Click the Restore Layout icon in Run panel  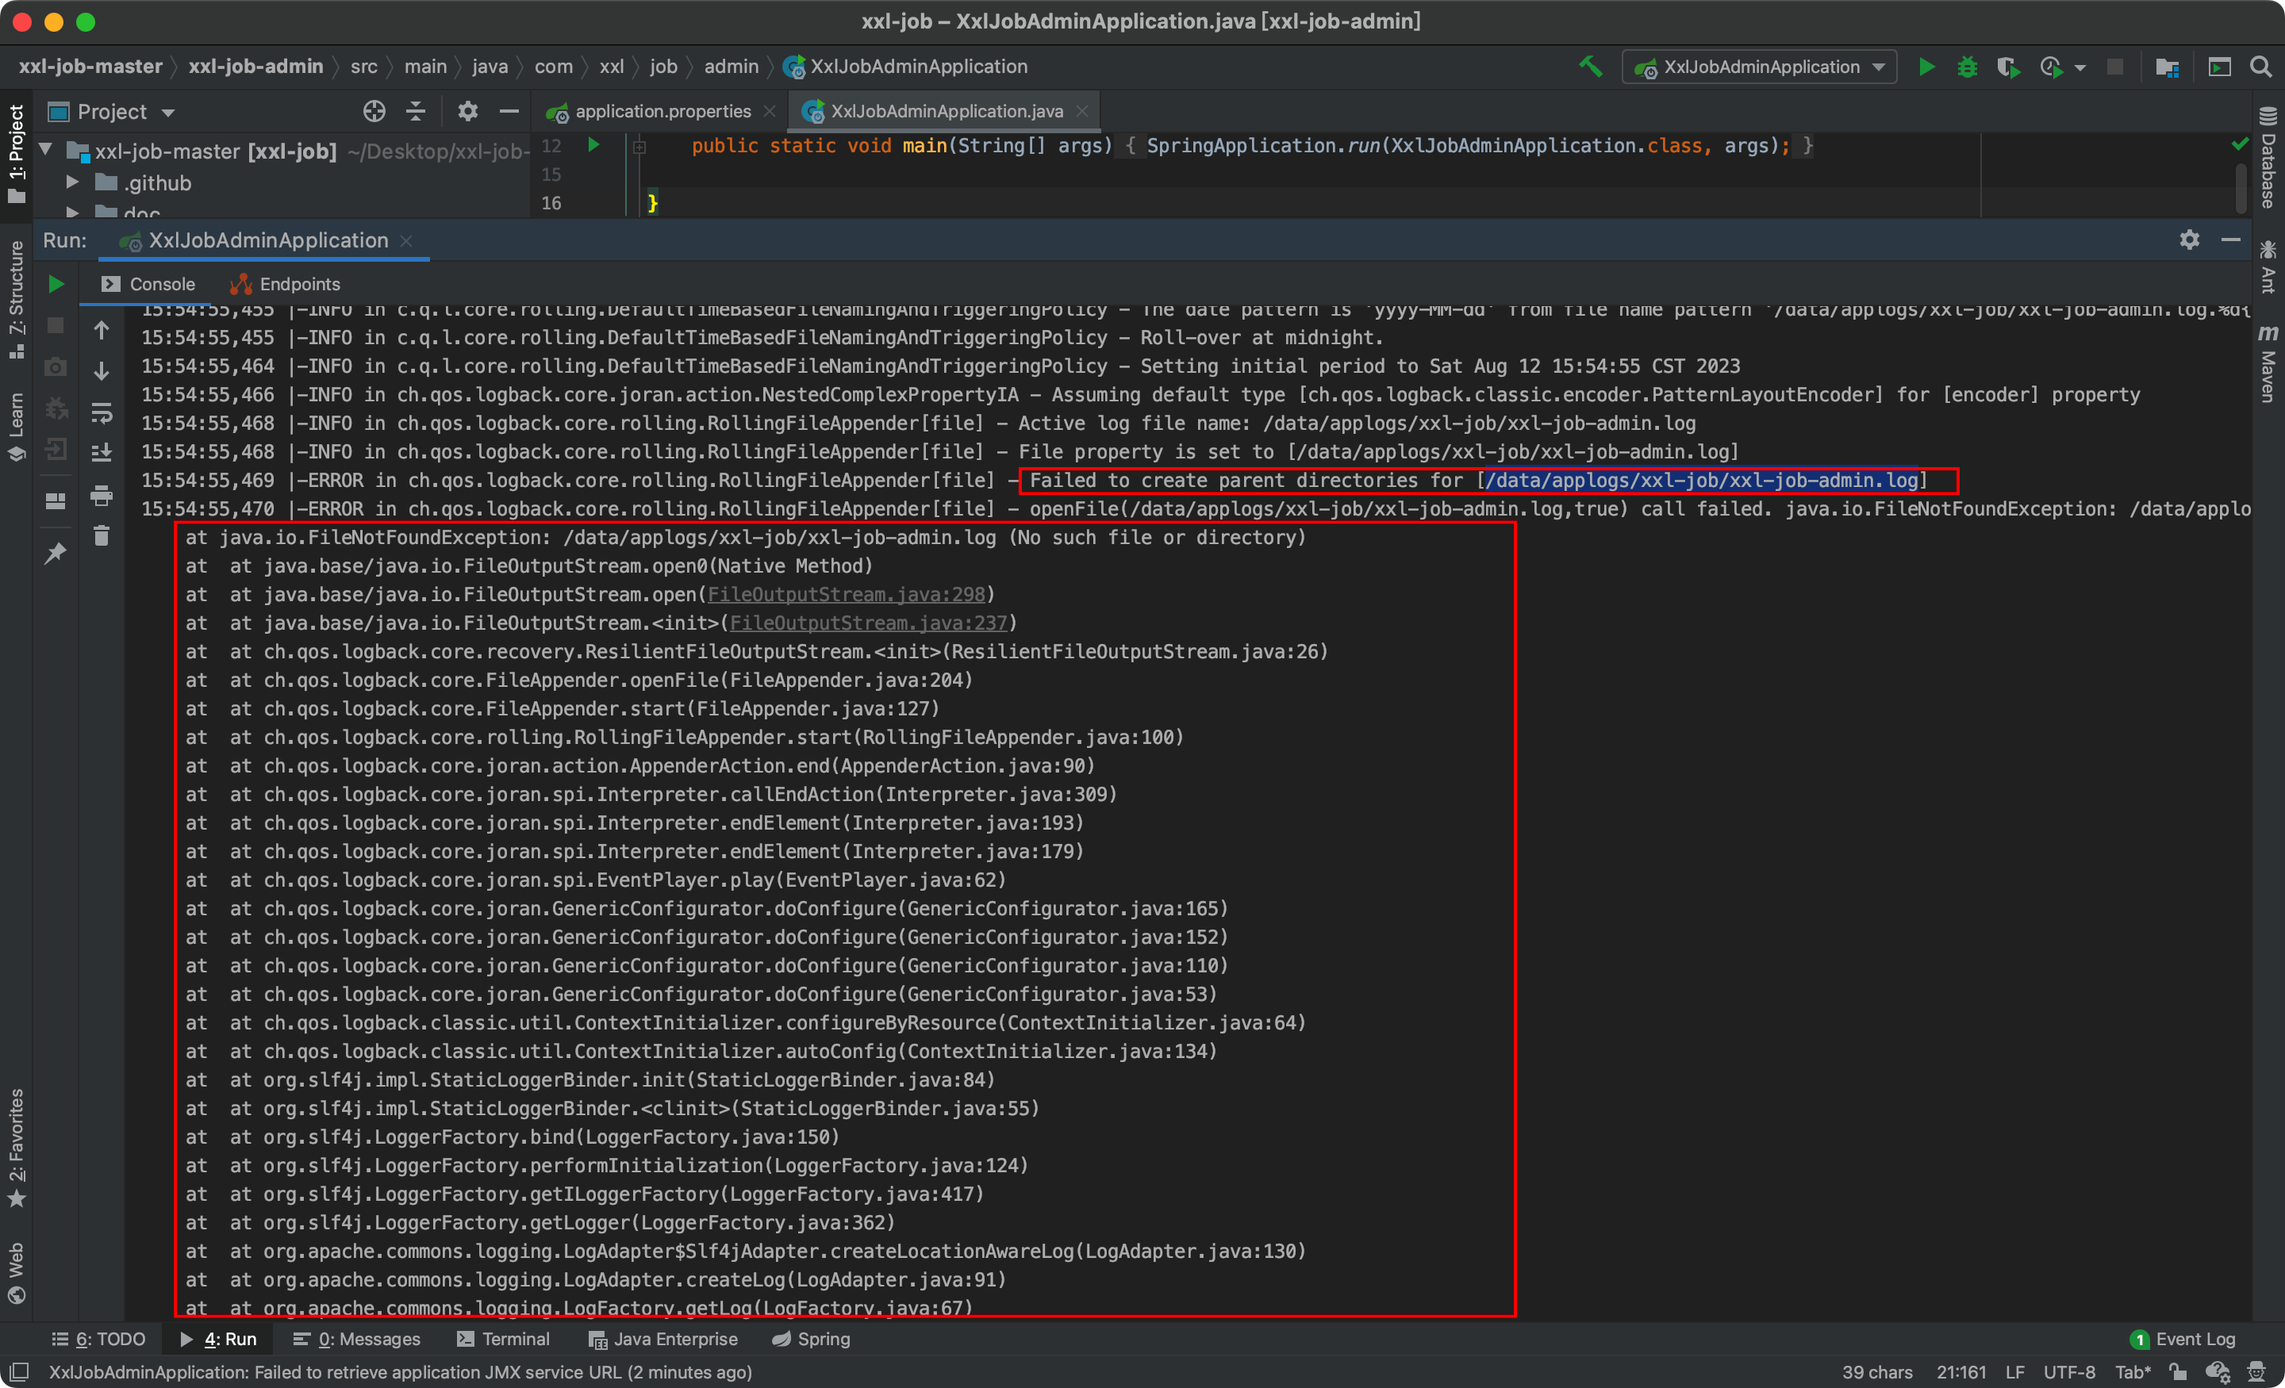56,500
